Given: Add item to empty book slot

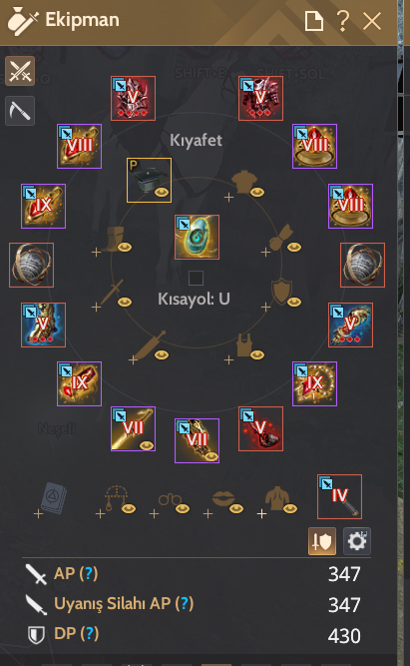Looking at the screenshot, I should tap(52, 500).
